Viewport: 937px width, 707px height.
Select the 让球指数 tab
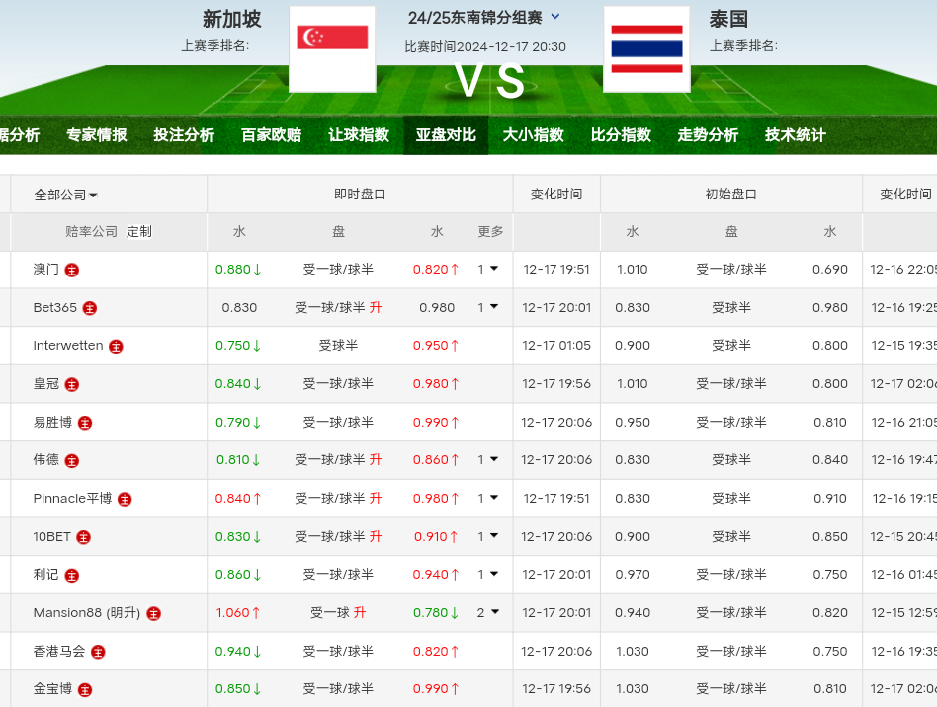point(359,135)
